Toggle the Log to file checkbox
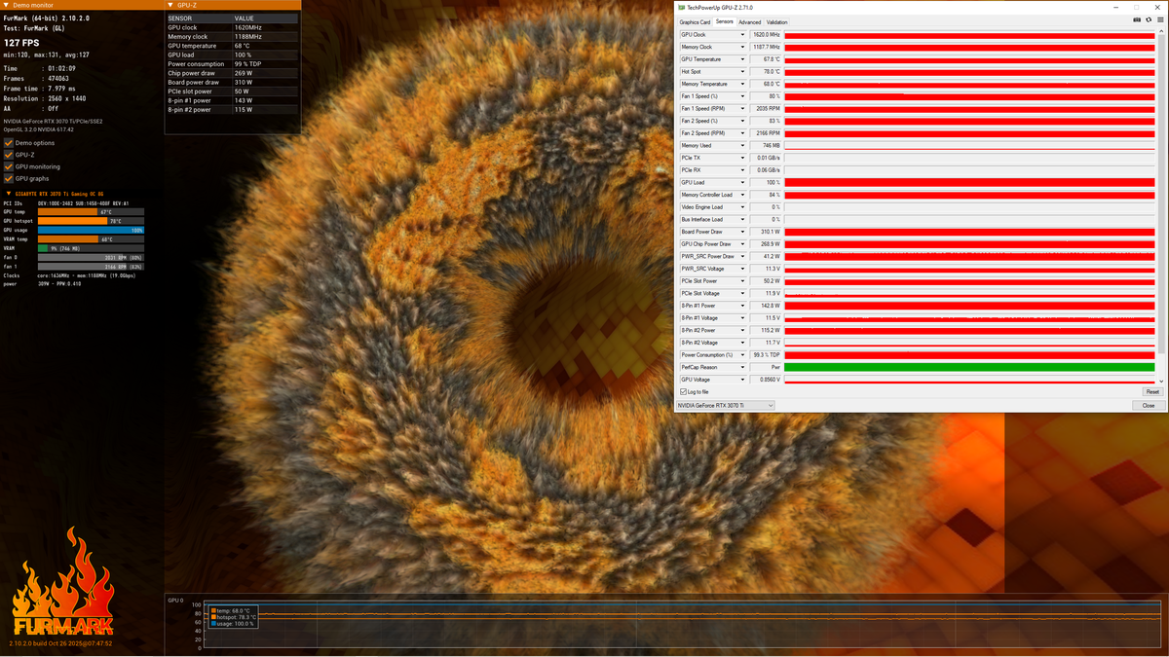1169x657 pixels. 683,391
